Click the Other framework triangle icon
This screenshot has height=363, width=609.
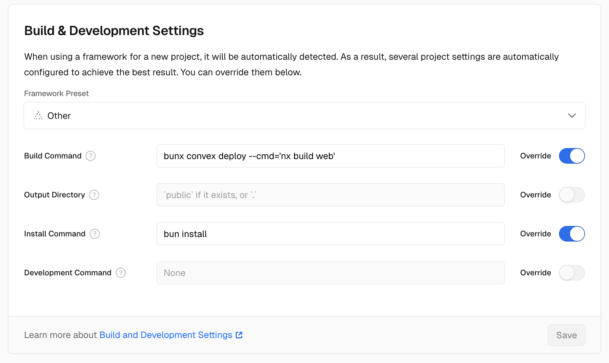tap(38, 116)
